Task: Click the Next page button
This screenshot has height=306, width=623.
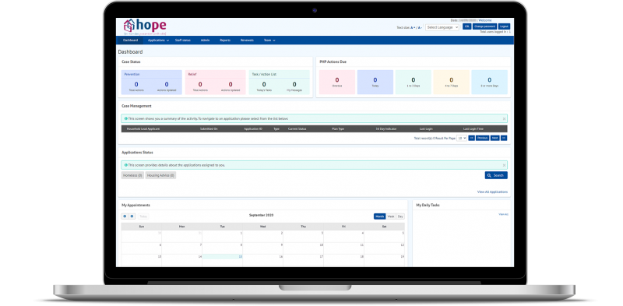Action: (495, 138)
